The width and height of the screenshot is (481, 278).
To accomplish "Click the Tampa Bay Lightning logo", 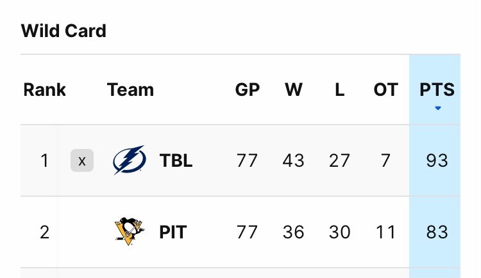I will click(129, 160).
